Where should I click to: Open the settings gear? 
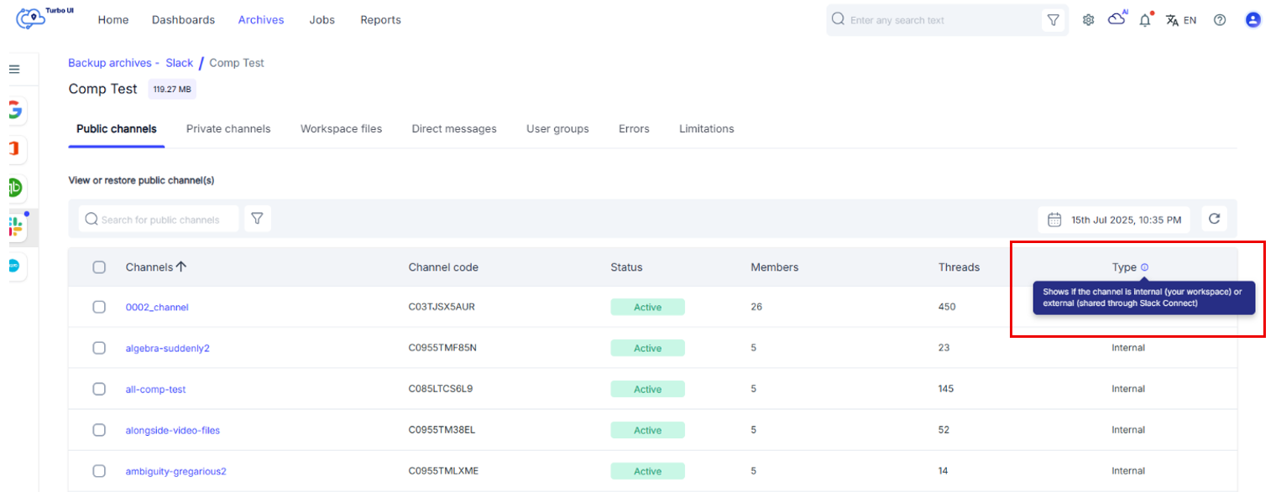pyautogui.click(x=1088, y=19)
